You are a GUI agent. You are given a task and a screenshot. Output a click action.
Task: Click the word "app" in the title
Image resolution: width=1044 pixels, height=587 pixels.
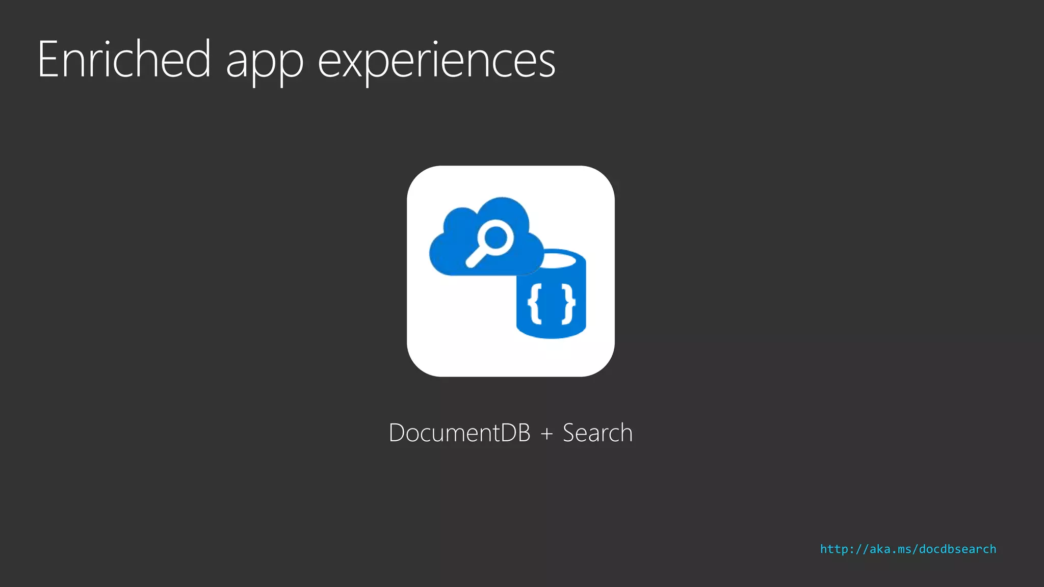[x=264, y=64]
